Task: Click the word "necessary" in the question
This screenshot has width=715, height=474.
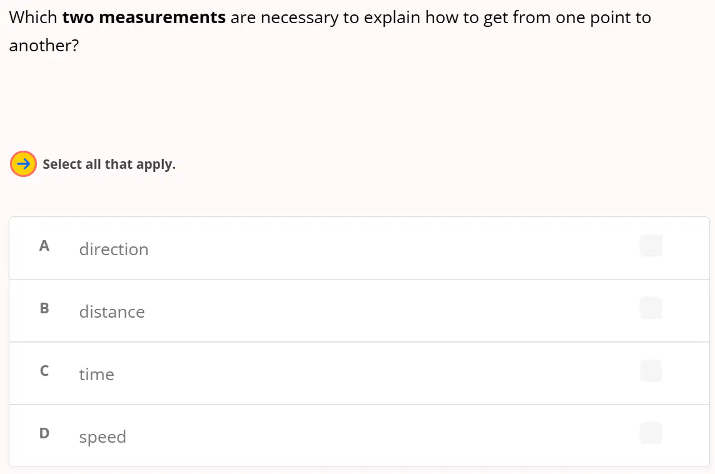Action: 300,18
